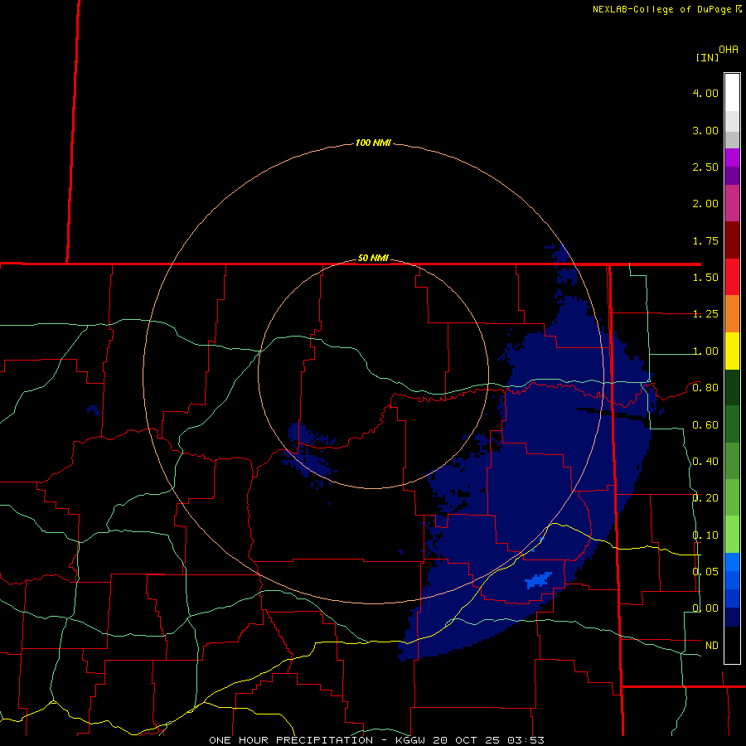Pick the yellow swatch beside 1.00

click(732, 351)
